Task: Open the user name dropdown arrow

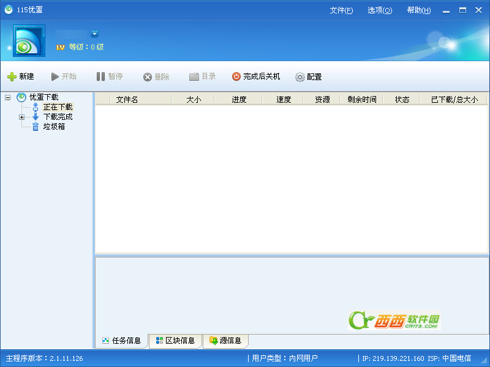Action: coord(94,34)
